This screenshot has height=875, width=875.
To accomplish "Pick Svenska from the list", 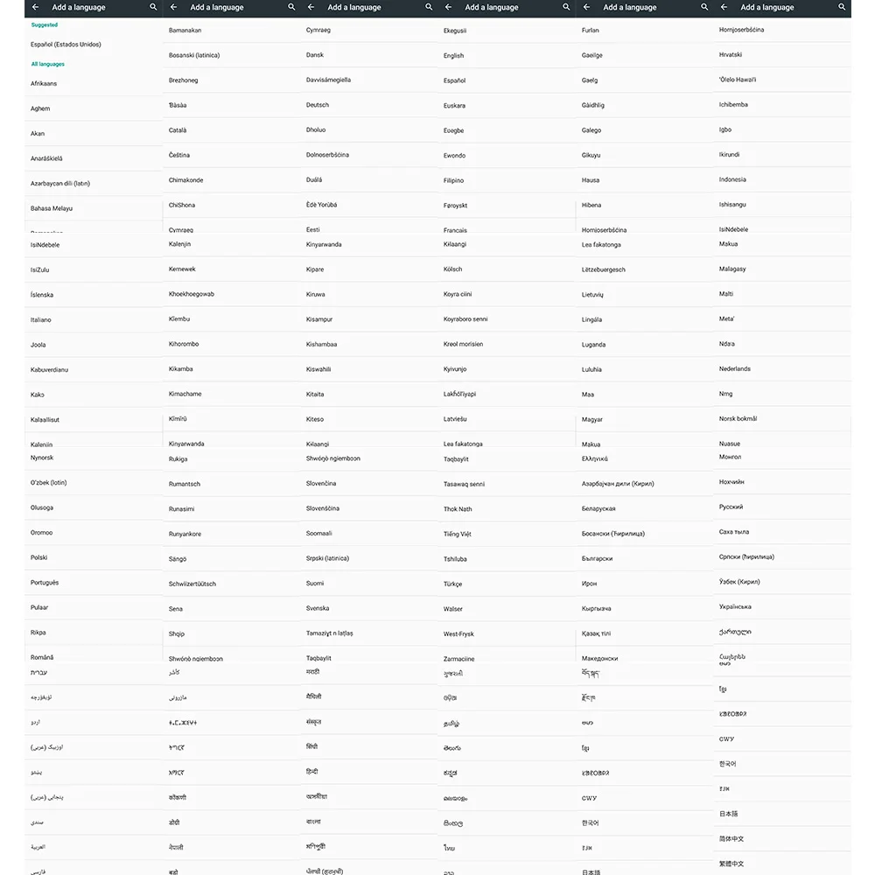I will [368, 608].
